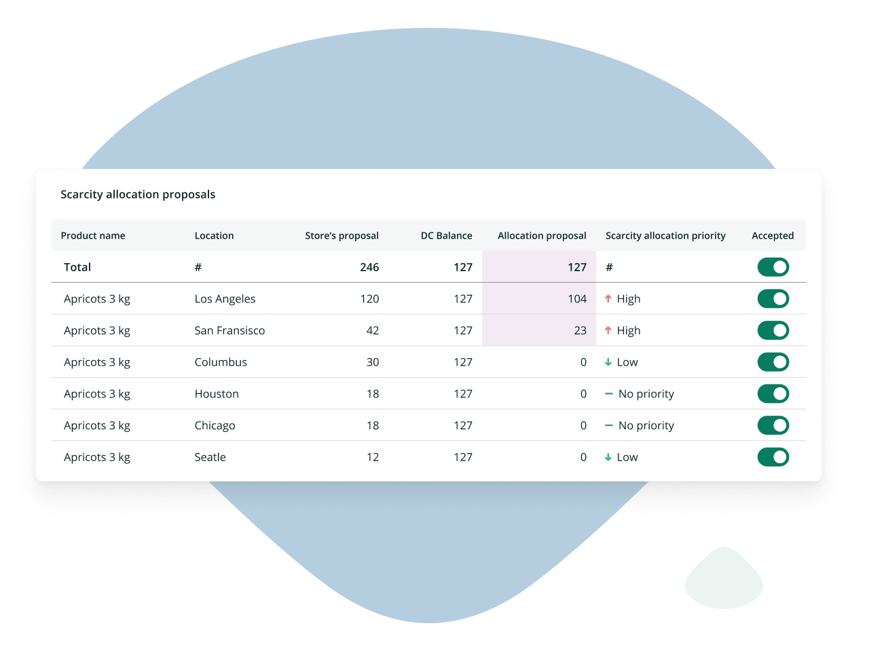Click the red up arrow in Los Angeles row
The image size is (869, 651).
pyautogui.click(x=608, y=299)
